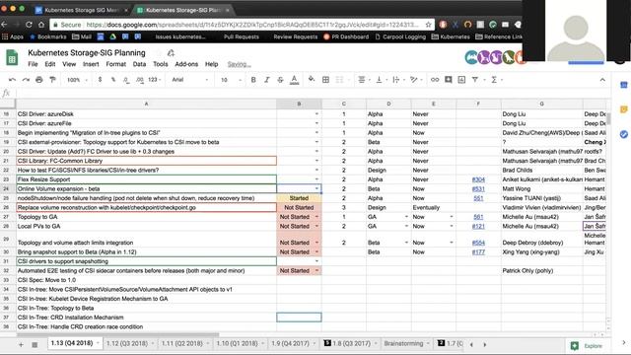Switch to the Brainstorming sheet tab

point(403,343)
